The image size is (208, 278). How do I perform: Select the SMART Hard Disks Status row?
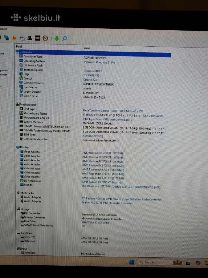38,225
